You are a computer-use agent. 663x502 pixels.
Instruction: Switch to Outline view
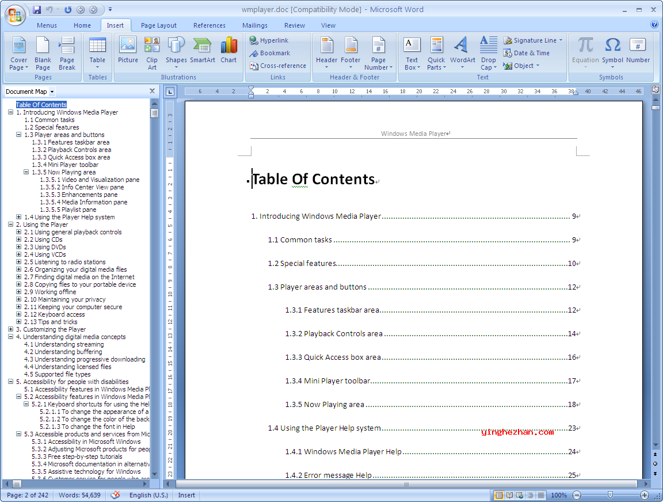click(530, 495)
